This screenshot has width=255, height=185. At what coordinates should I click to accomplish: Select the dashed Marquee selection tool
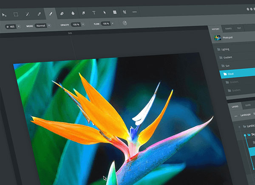point(16,14)
